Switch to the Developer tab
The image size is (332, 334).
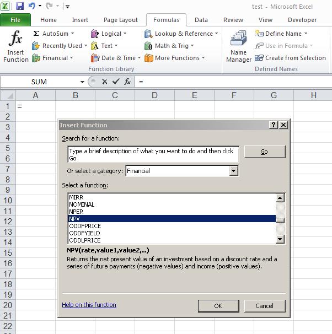[302, 20]
